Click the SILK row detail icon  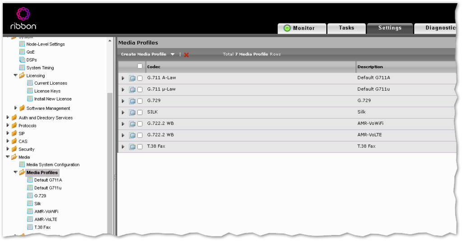click(x=133, y=113)
